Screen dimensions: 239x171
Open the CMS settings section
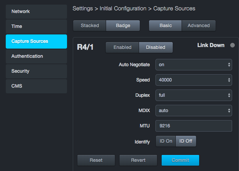pyautogui.click(x=36, y=86)
